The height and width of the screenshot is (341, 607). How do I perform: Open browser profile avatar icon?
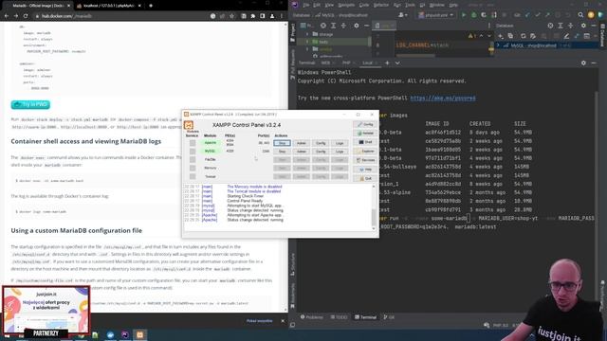click(x=272, y=16)
